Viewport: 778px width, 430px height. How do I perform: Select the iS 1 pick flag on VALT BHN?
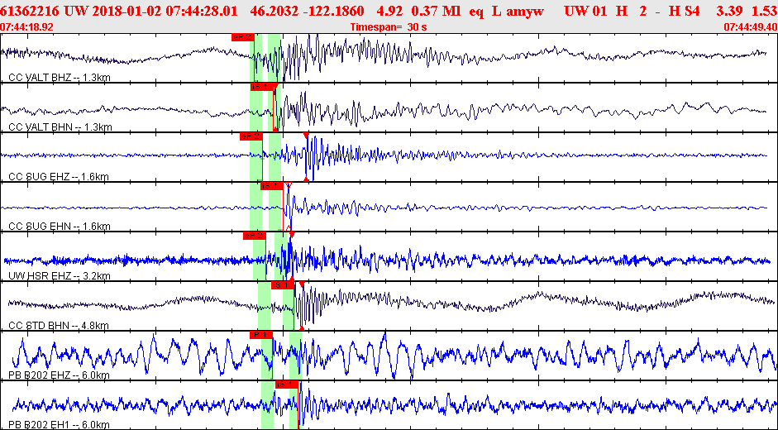pyautogui.click(x=261, y=87)
